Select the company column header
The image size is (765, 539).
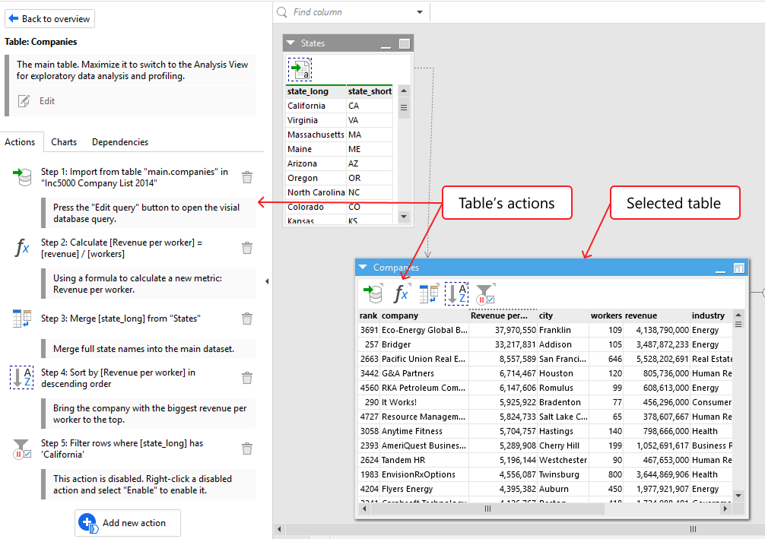424,315
